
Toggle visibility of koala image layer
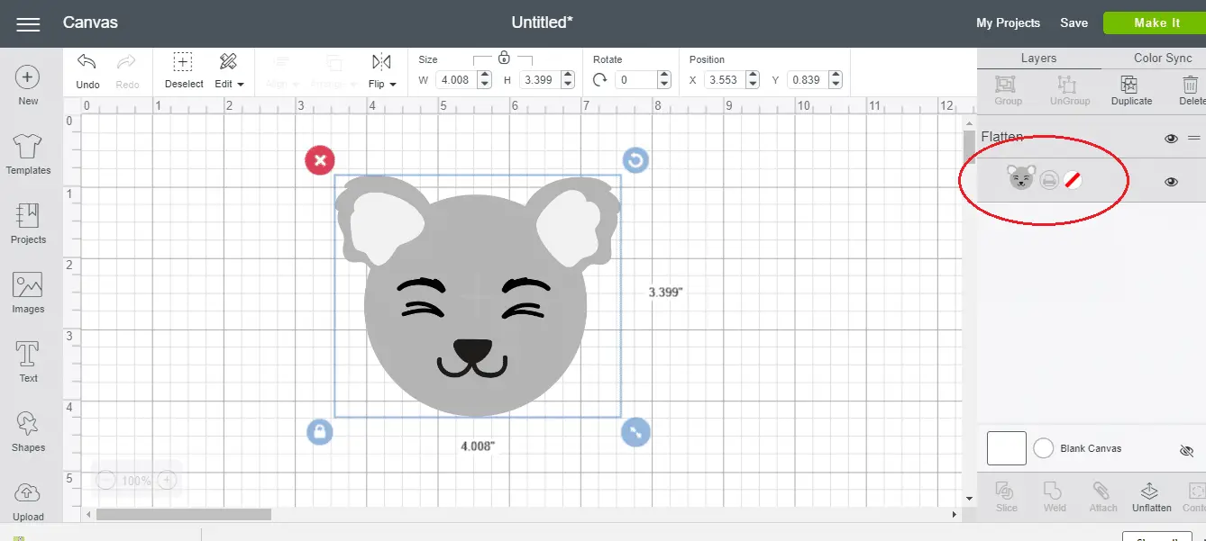(x=1171, y=181)
